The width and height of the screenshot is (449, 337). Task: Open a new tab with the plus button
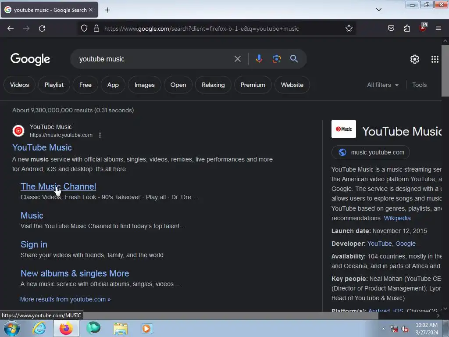coord(107,10)
